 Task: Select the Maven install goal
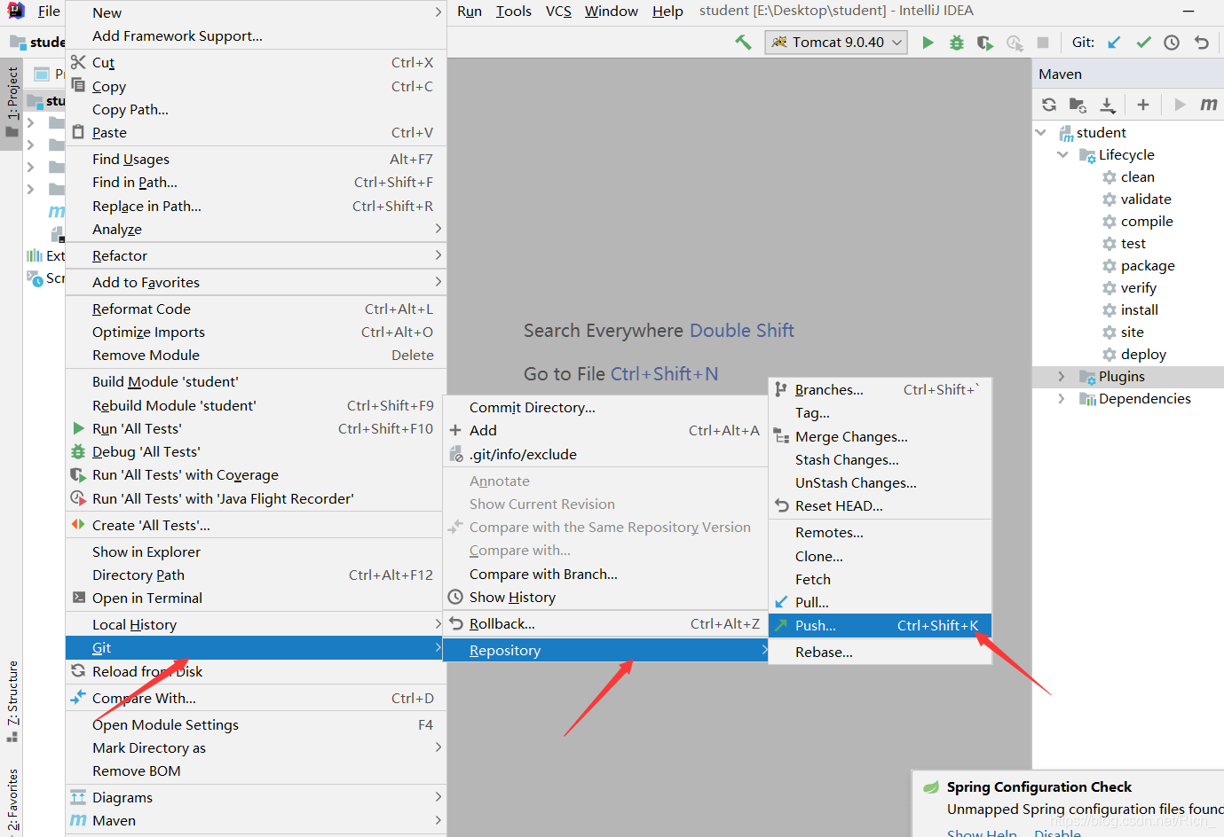click(1139, 310)
